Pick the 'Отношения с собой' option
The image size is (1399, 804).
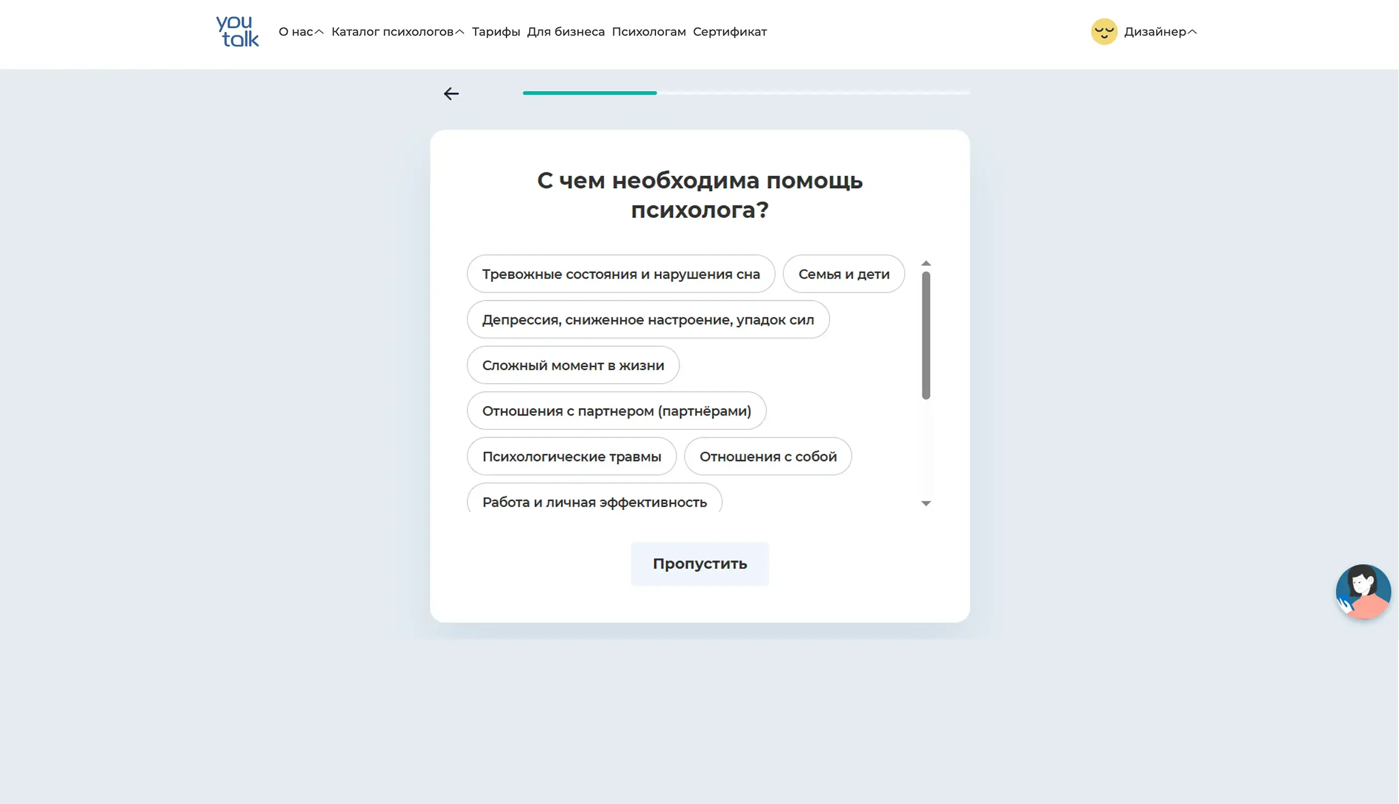point(767,457)
